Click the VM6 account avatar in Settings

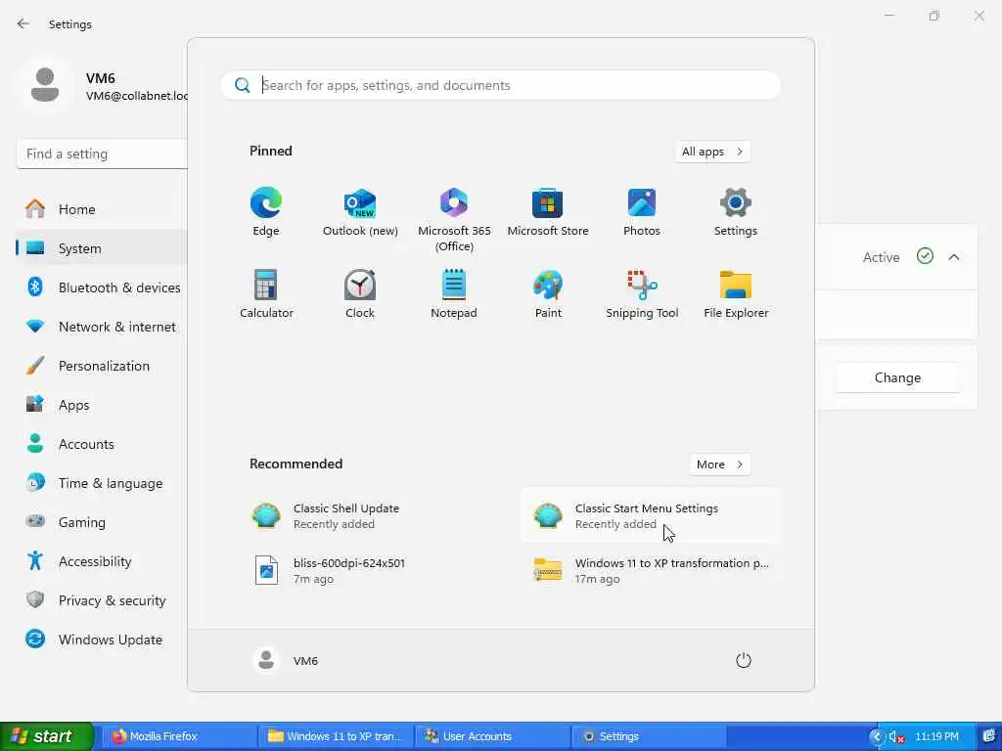tap(45, 85)
